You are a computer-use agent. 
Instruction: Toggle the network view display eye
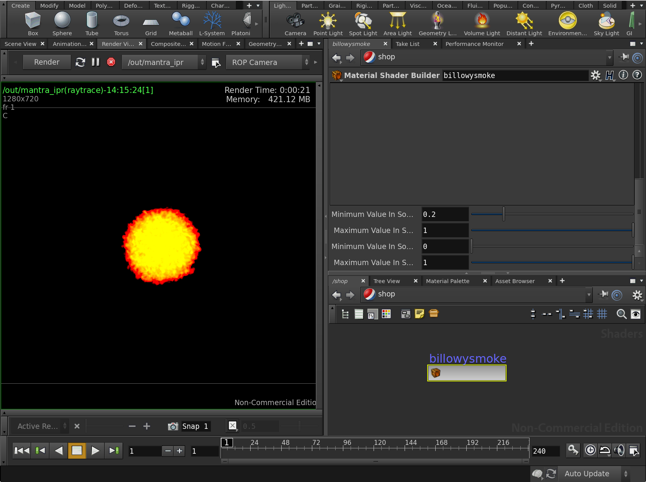click(636, 314)
